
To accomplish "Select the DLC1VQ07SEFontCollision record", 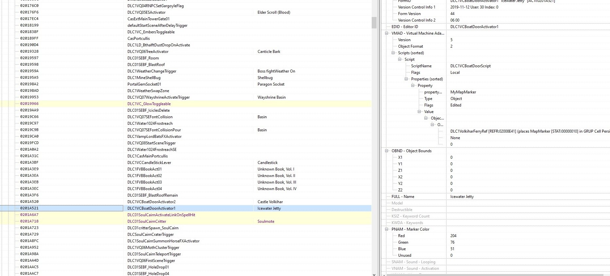I will click(x=186, y=117).
